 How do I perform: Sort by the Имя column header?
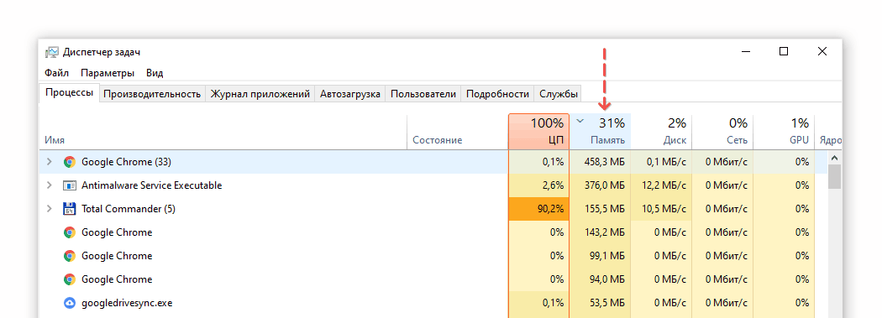(223, 132)
